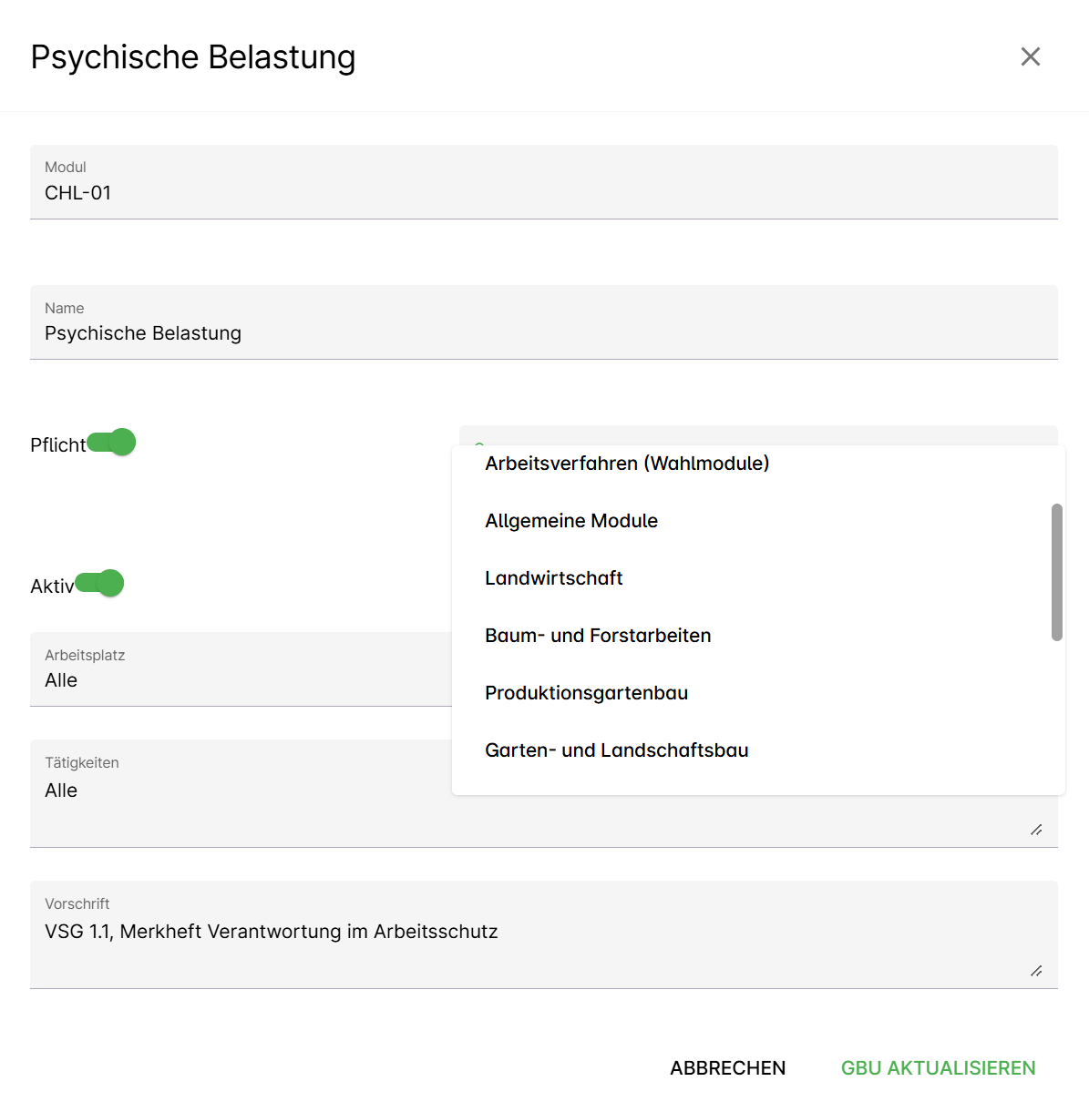Choose Produktionsgartenbau from the list
The height and width of the screenshot is (1112, 1089).
click(586, 693)
